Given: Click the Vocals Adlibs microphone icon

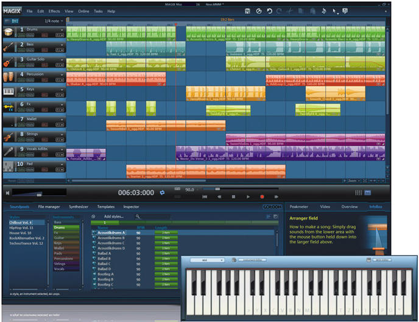Looking at the screenshot, I should 9,152.
